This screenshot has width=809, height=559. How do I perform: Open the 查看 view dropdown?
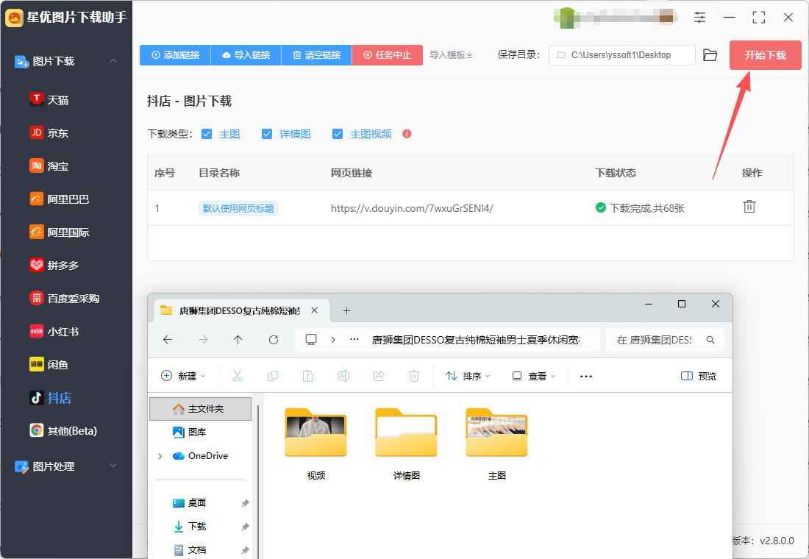[533, 376]
